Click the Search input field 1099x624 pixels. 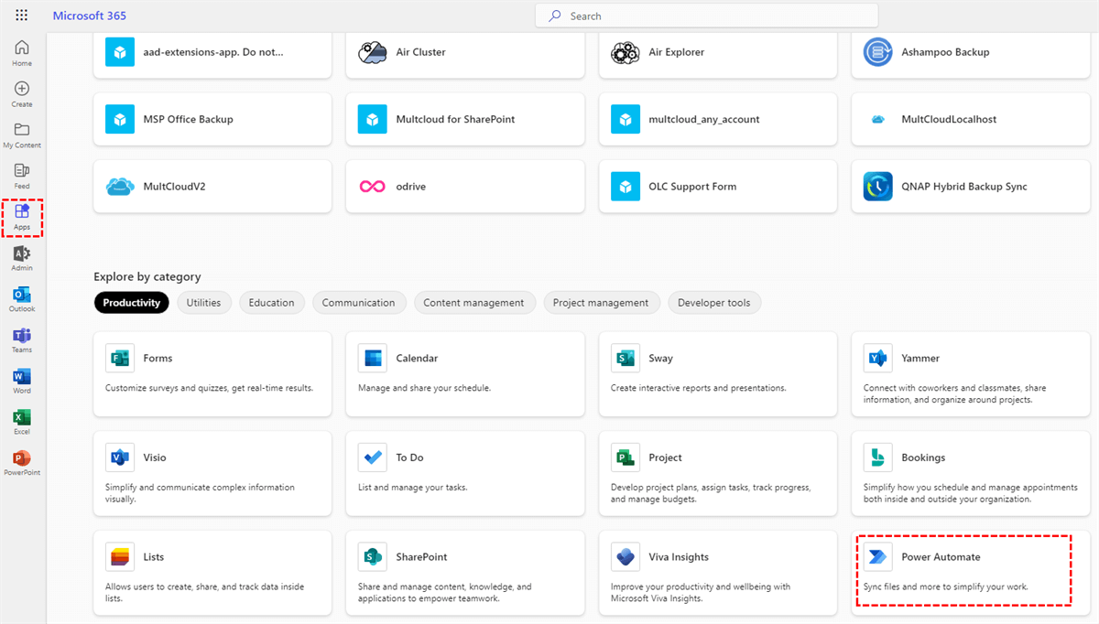706,16
